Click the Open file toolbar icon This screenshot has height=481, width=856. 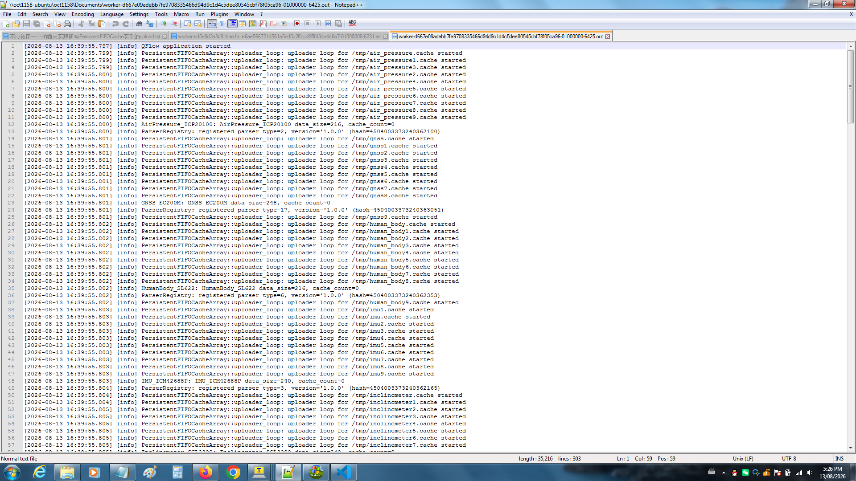pyautogui.click(x=16, y=24)
